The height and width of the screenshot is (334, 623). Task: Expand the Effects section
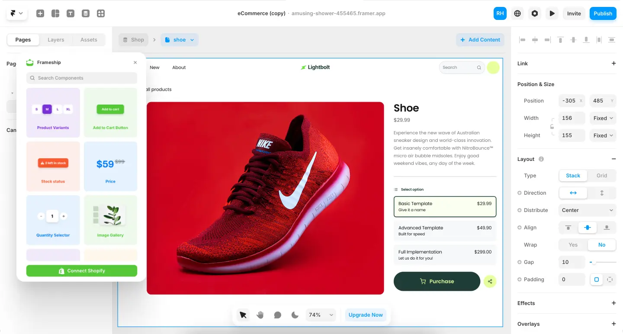coord(613,303)
